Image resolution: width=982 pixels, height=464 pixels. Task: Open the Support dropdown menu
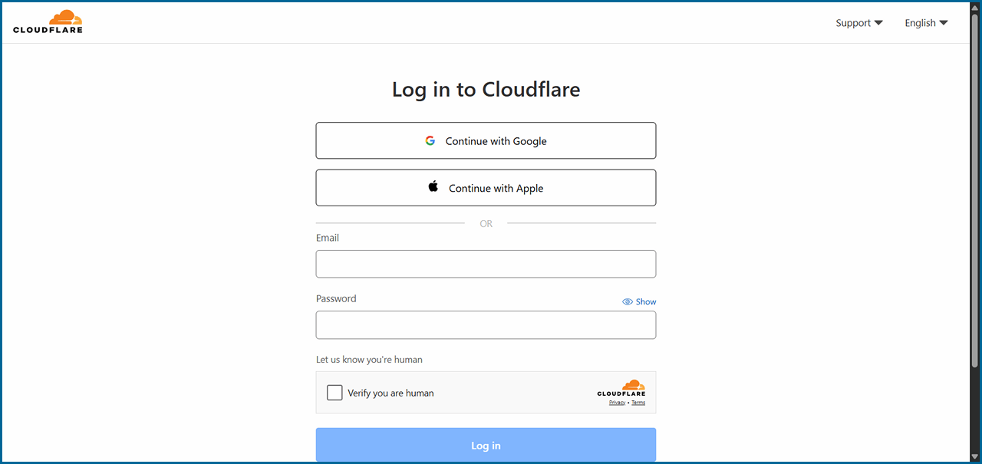click(x=859, y=23)
